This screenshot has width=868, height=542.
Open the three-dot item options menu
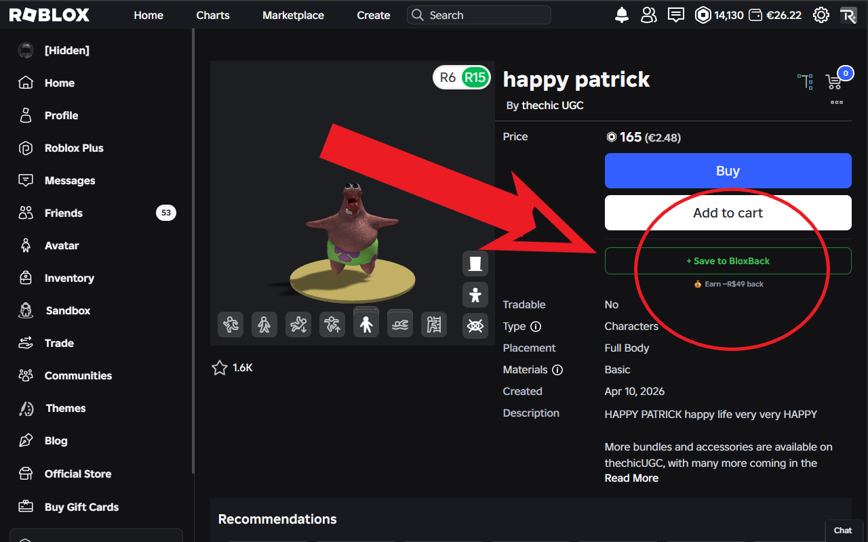click(837, 102)
